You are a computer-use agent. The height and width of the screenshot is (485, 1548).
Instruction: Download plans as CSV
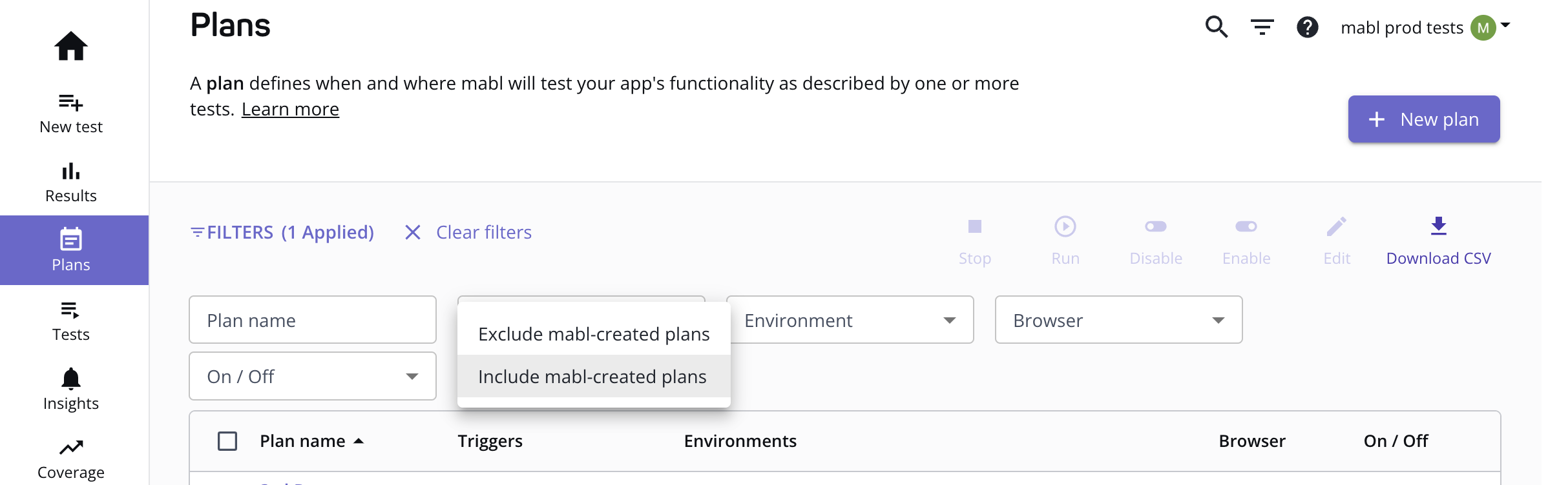click(1438, 241)
